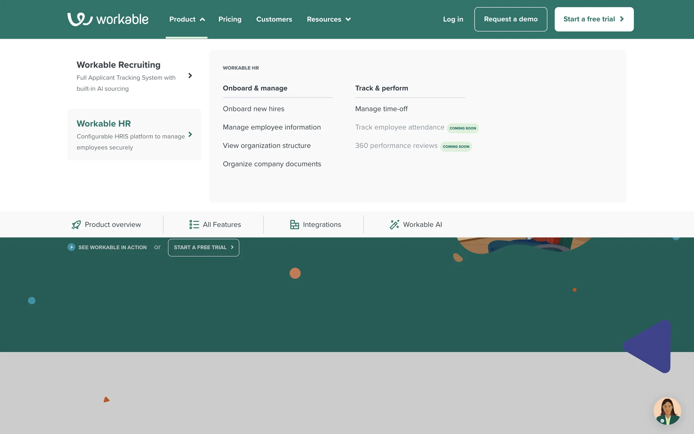
Task: Click arrow in Start a free trial button
Action: click(x=622, y=19)
